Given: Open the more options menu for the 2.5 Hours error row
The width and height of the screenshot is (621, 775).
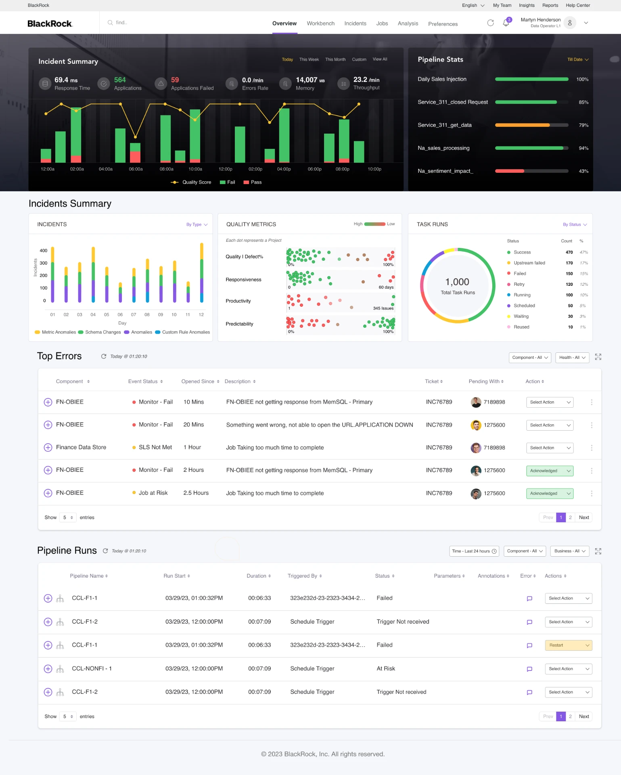Looking at the screenshot, I should (x=592, y=494).
